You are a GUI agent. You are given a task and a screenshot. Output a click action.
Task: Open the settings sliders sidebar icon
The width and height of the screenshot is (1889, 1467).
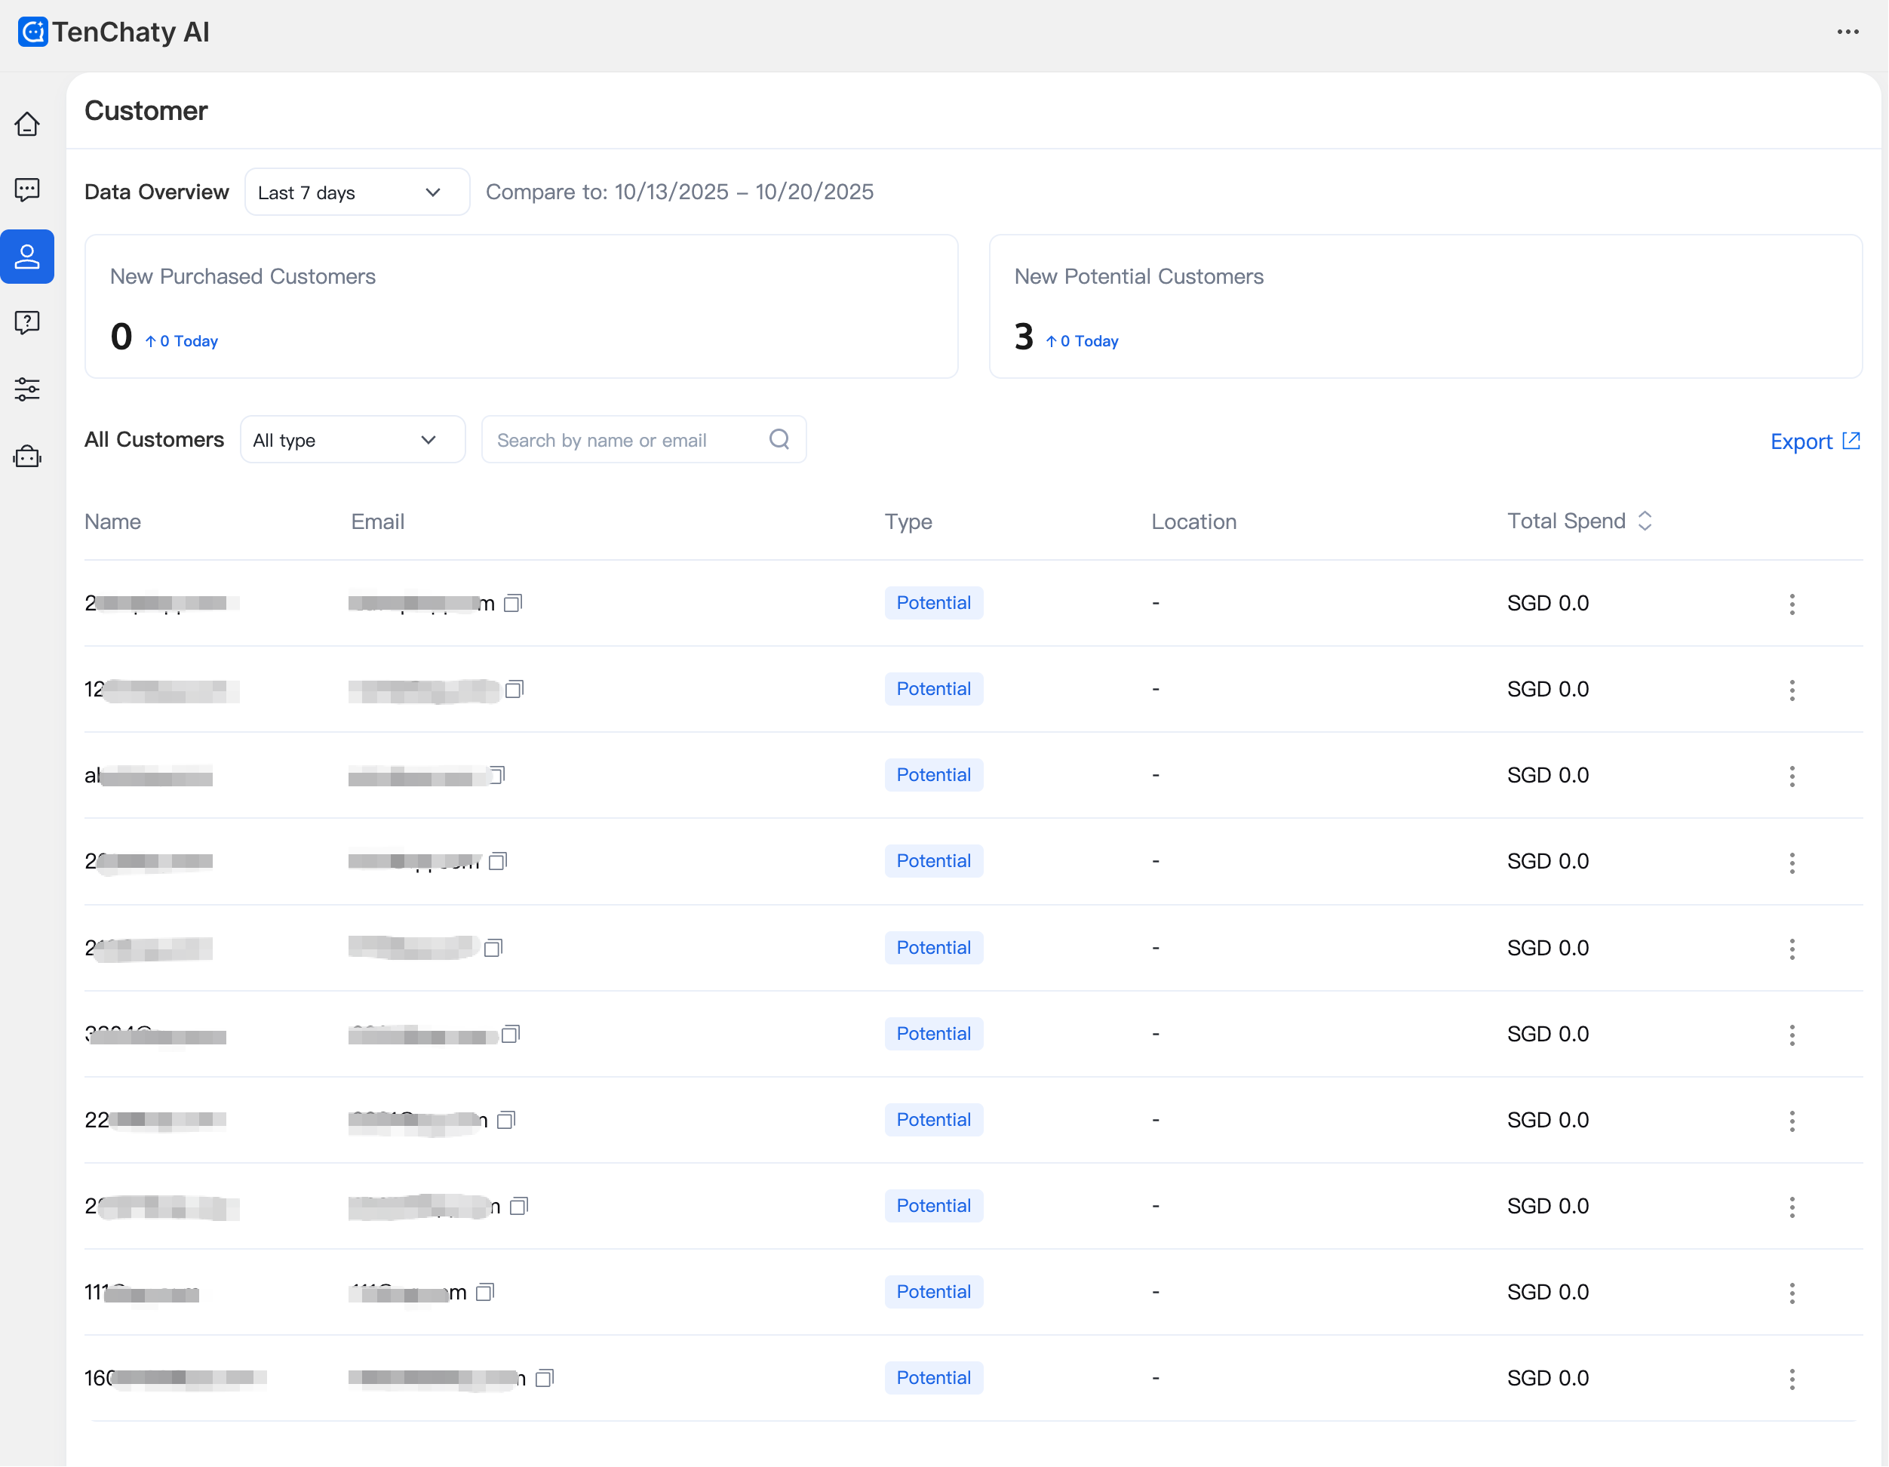(27, 389)
